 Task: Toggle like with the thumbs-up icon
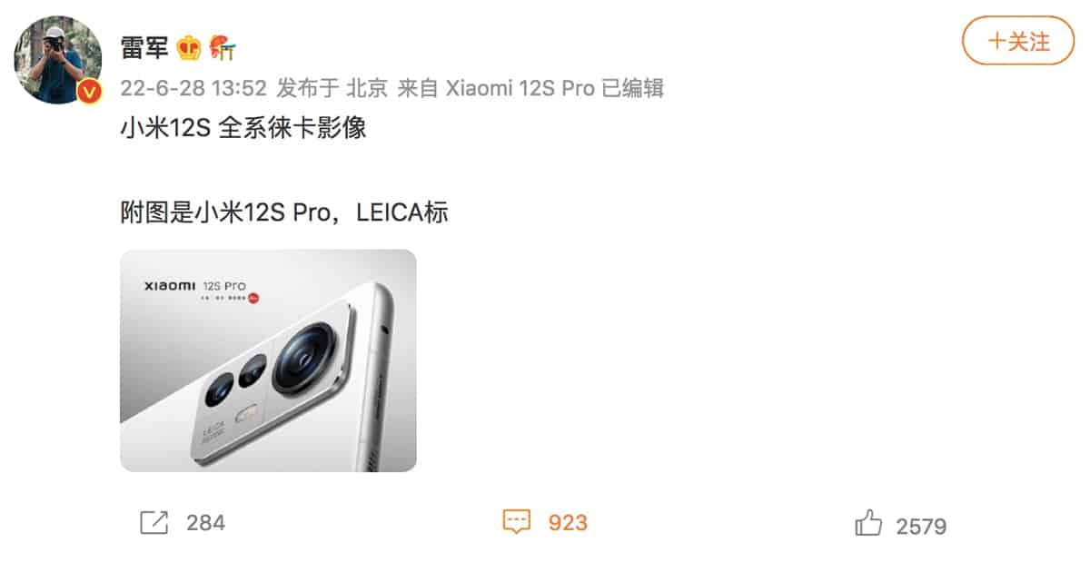868,524
